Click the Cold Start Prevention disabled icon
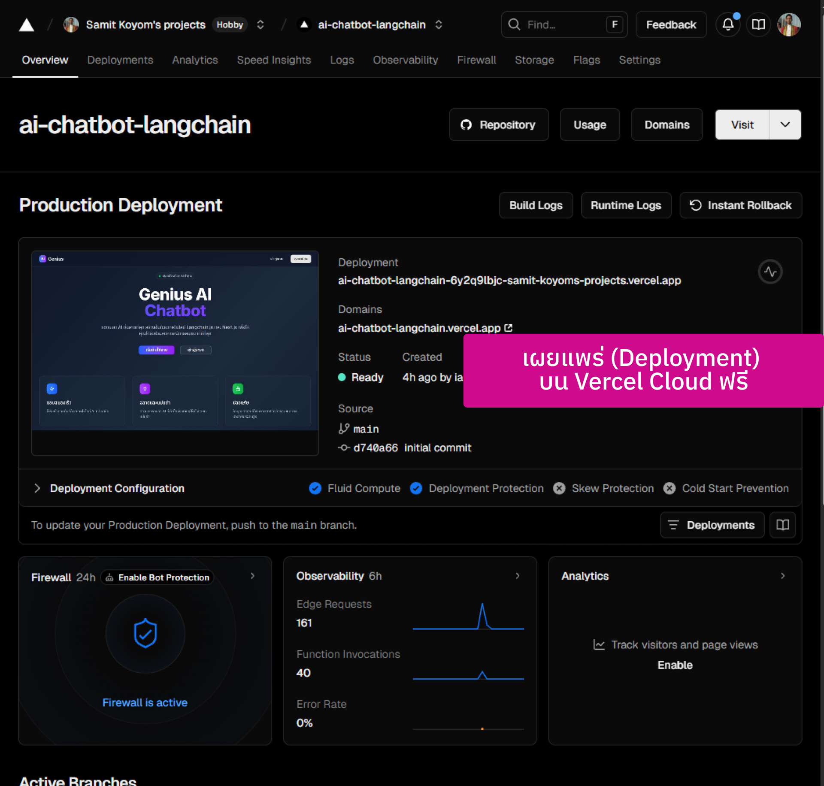This screenshot has height=786, width=824. tap(669, 488)
